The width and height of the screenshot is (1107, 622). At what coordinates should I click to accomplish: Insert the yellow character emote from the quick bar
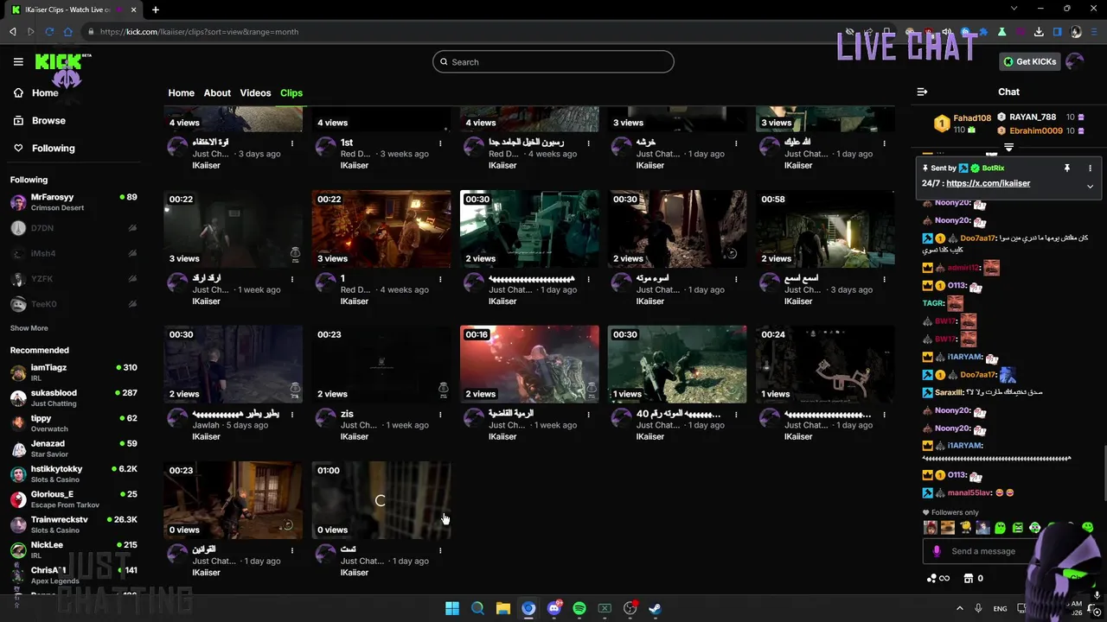click(x=965, y=528)
